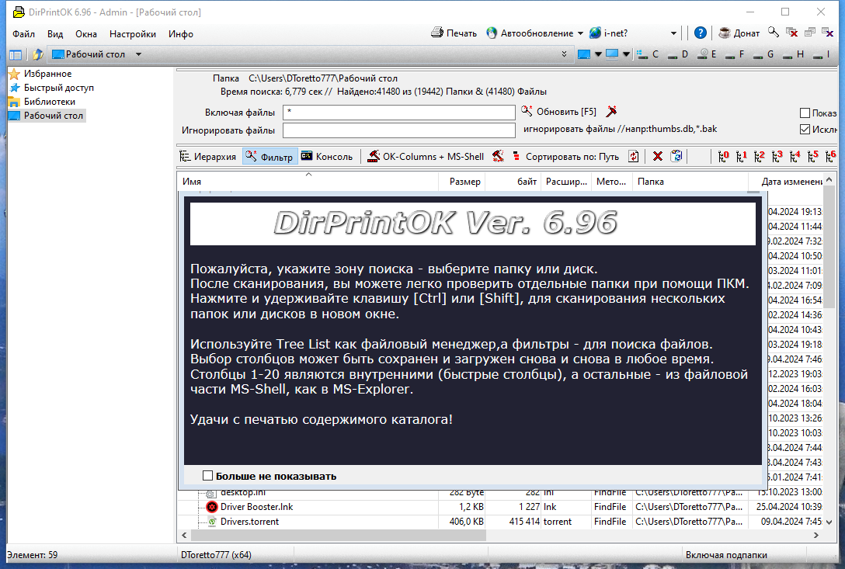Open the Инфо menu

pyautogui.click(x=180, y=34)
